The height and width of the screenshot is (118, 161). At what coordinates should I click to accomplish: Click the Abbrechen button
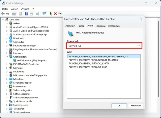(x=136, y=106)
